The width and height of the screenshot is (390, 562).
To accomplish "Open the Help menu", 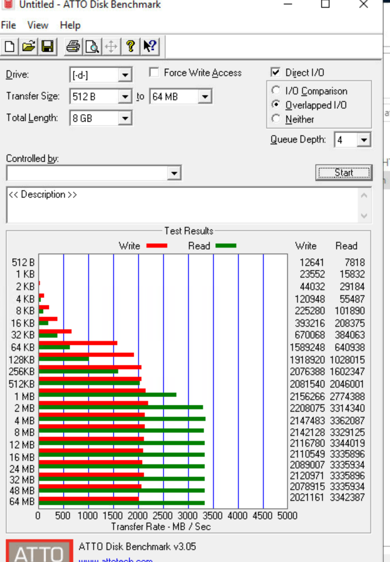I will coord(70,25).
